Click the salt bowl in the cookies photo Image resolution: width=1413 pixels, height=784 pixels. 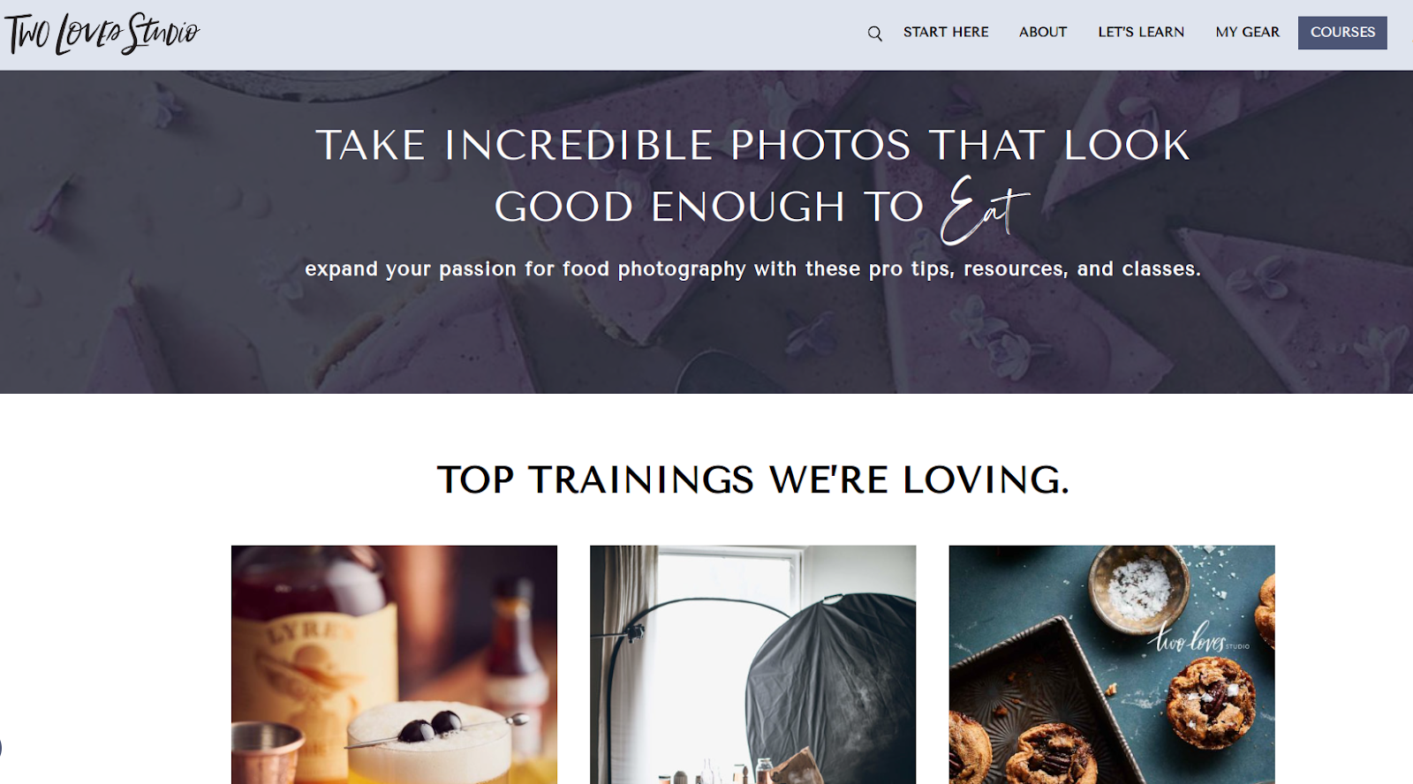[x=1139, y=588]
